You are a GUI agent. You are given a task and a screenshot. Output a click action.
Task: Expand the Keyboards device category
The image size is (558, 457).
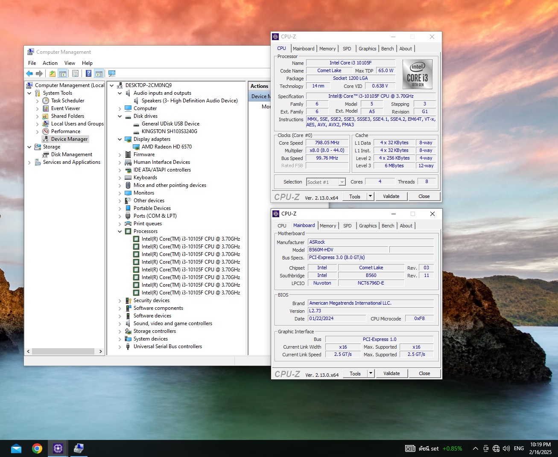tap(120, 178)
